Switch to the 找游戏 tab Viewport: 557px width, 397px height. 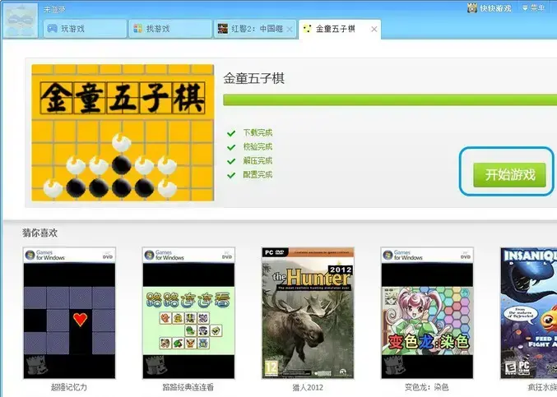(x=170, y=29)
